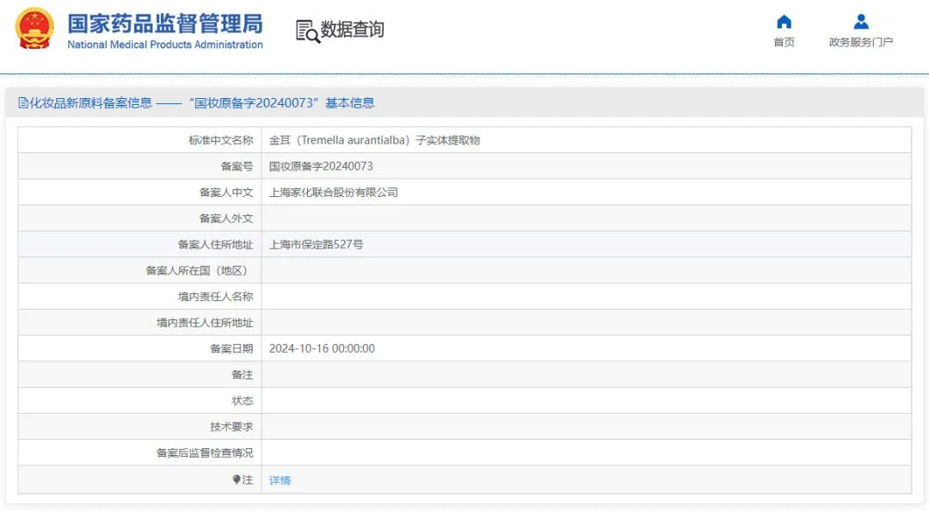The width and height of the screenshot is (929, 511).
Task: Open the 详情 link
Action: pyautogui.click(x=280, y=480)
